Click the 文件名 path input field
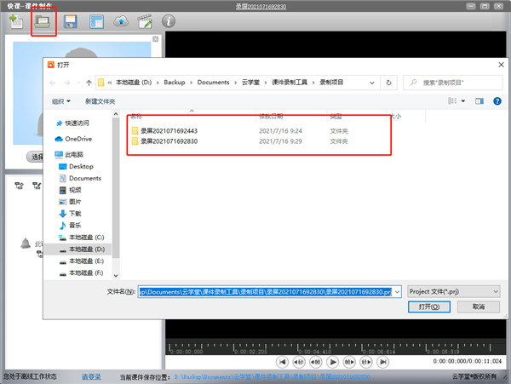This screenshot has height=384, width=511. pos(265,292)
